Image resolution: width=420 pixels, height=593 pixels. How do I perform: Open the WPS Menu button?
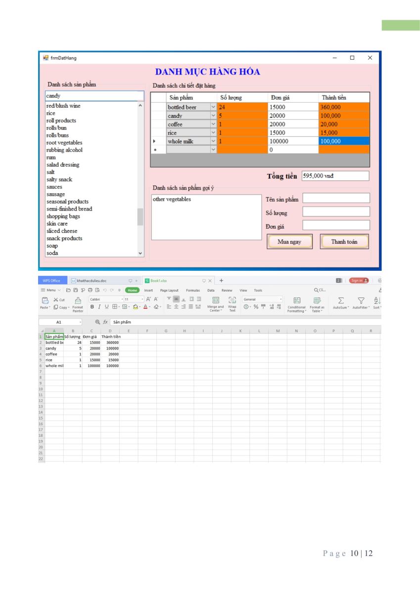pyautogui.click(x=50, y=290)
